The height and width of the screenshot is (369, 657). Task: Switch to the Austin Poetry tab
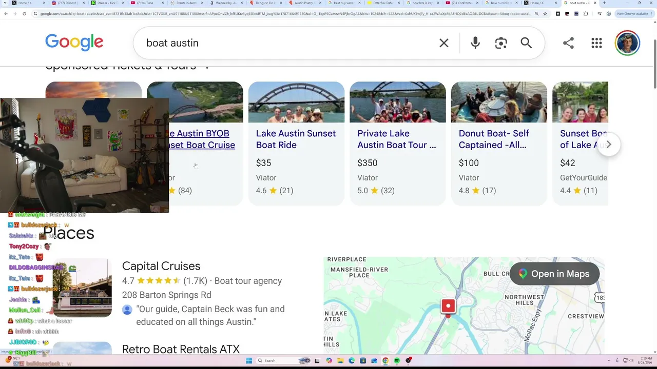click(305, 3)
